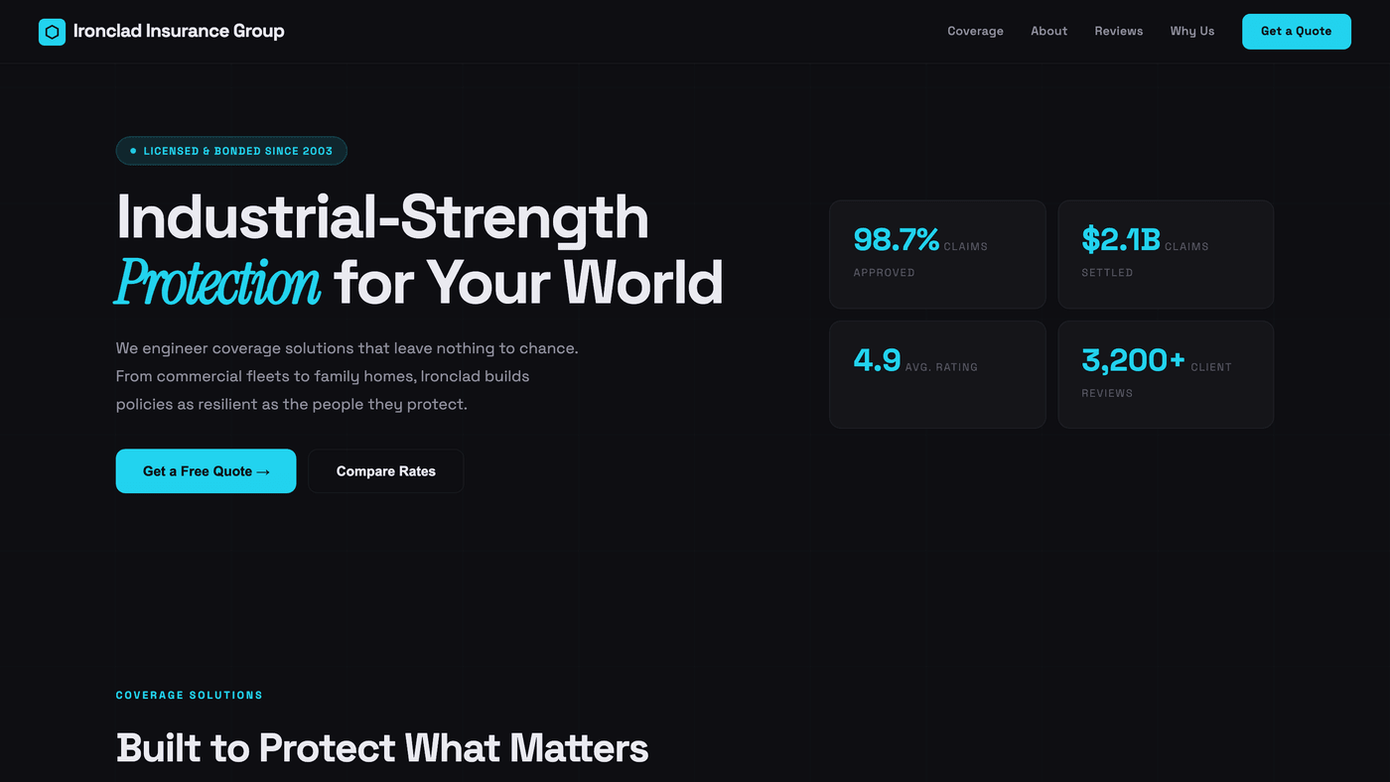Select the 4.9 Avg. Rating stat card
This screenshot has width=1390, height=782.
[937, 374]
